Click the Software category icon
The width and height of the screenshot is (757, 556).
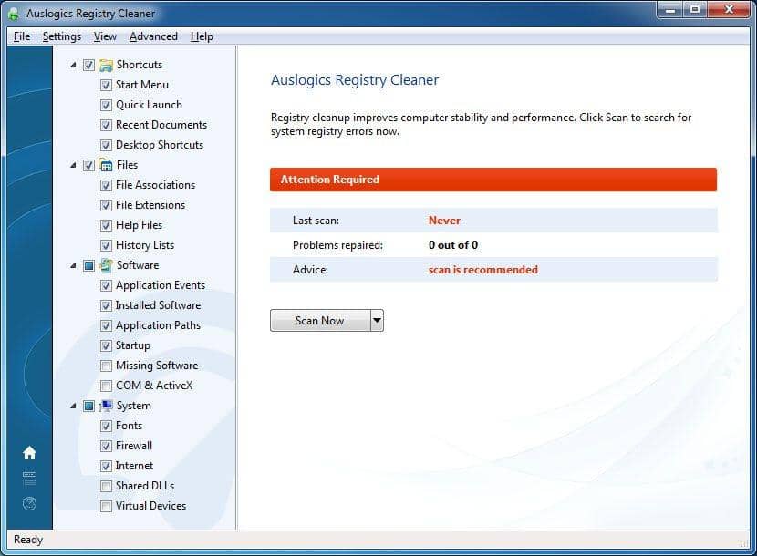point(106,265)
